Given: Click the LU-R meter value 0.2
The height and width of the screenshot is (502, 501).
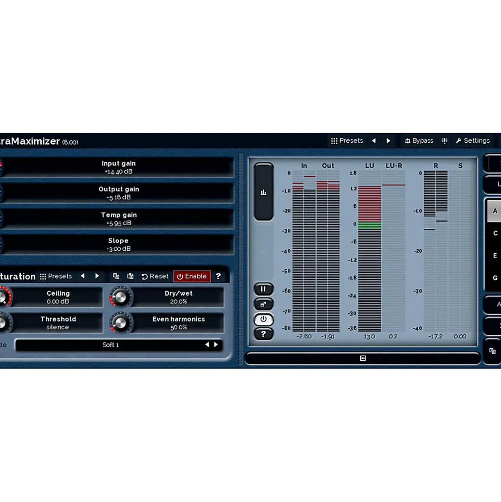Looking at the screenshot, I should point(393,336).
